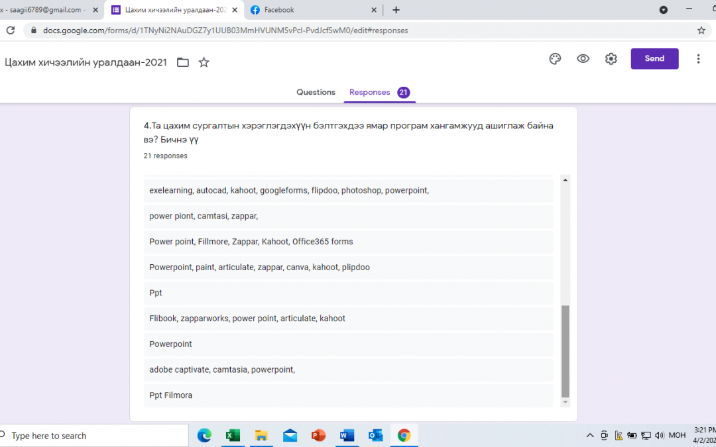Click the Meet Now tray icon

[604, 436]
